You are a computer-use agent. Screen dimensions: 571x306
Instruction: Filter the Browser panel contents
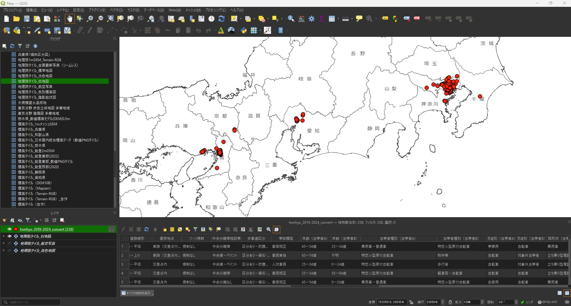[20, 46]
